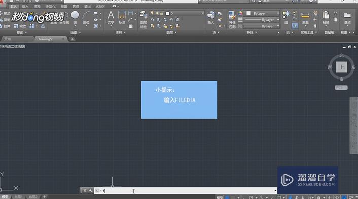Close the command line with X icon

85,191
